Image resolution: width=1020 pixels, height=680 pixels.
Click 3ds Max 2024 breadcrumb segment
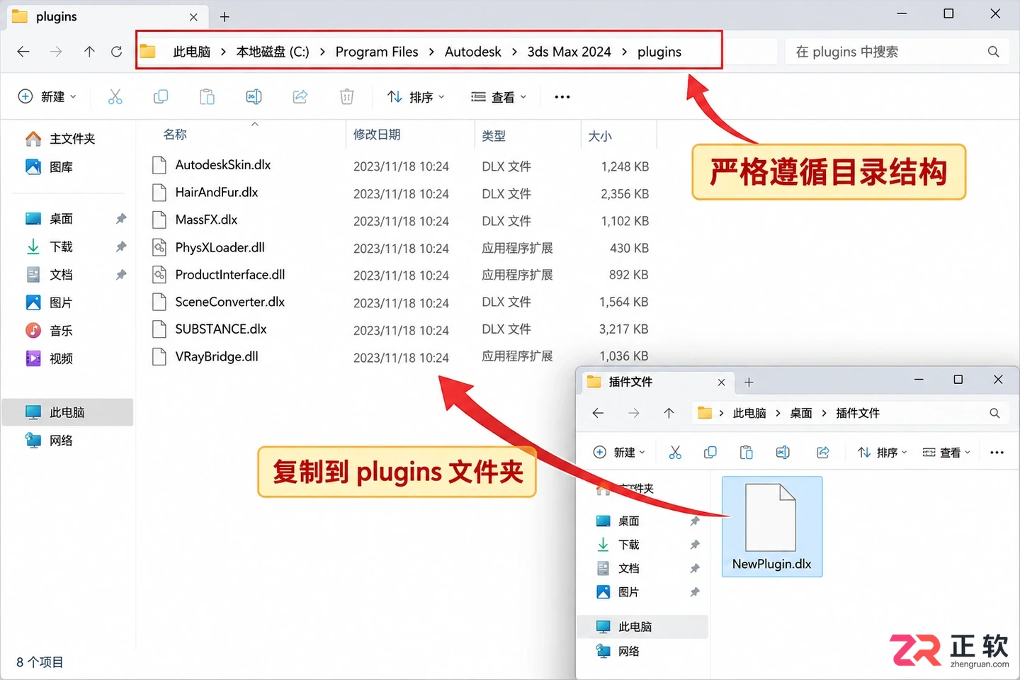[569, 52]
